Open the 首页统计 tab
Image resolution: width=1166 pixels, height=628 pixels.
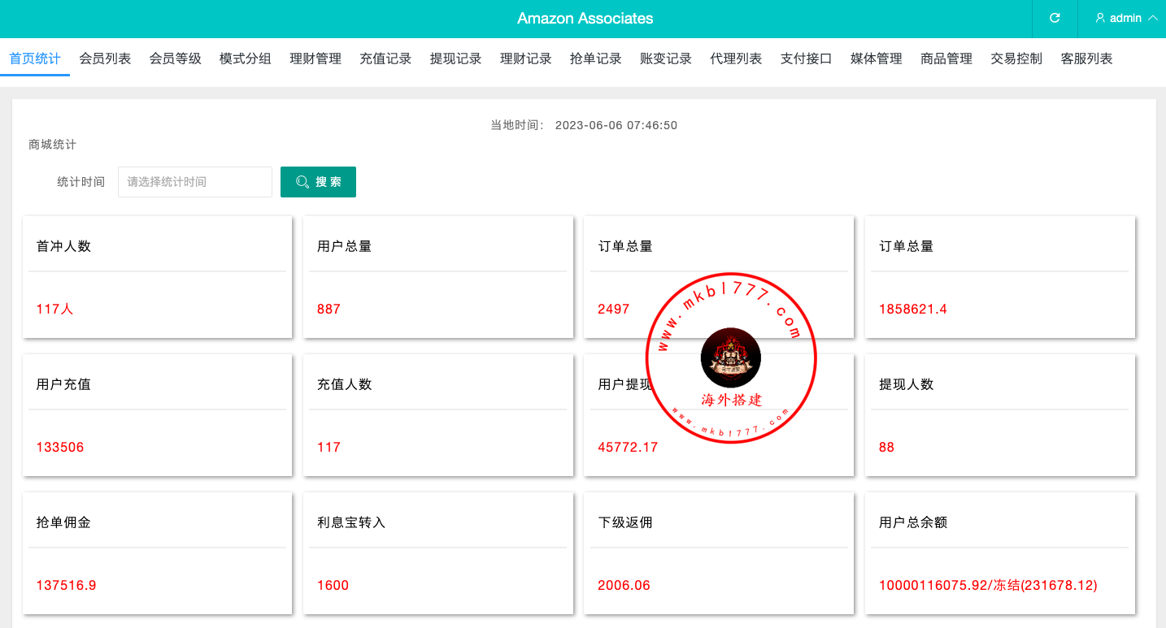pos(35,58)
